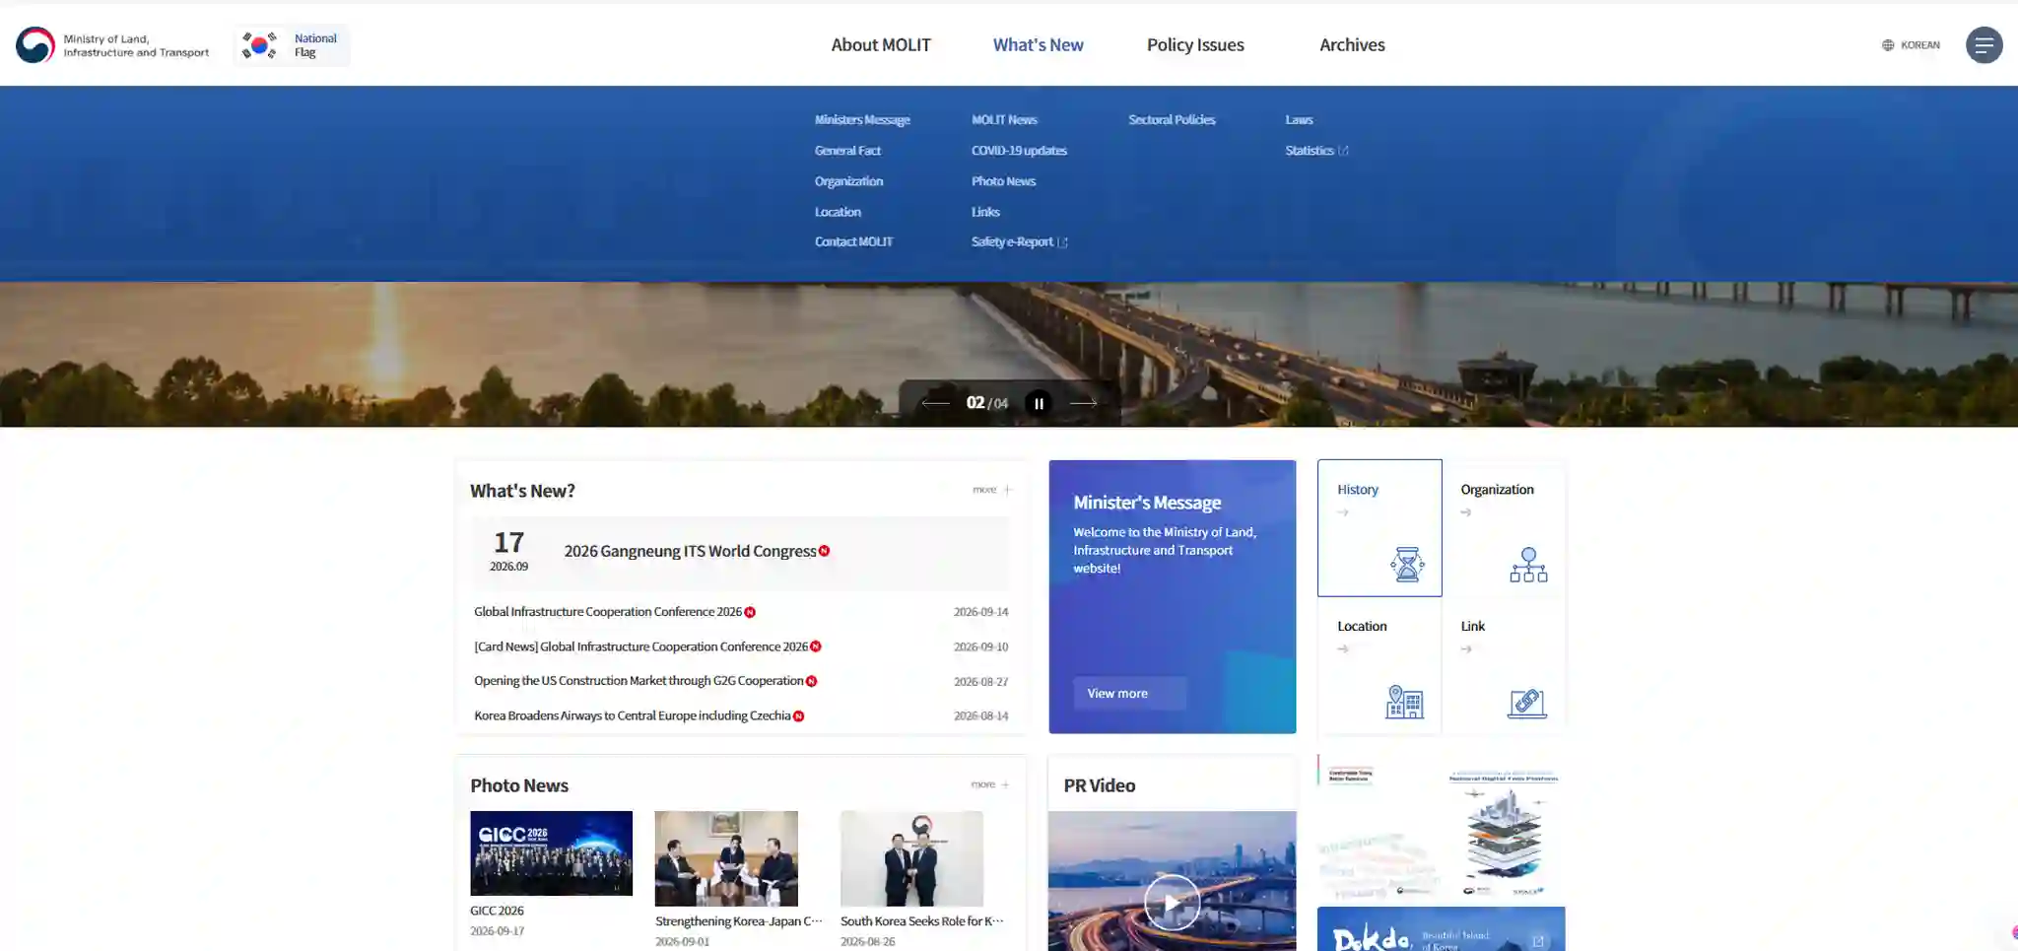
Task: Open the [Card News] Global Infrastructure item
Action: [x=640, y=647]
